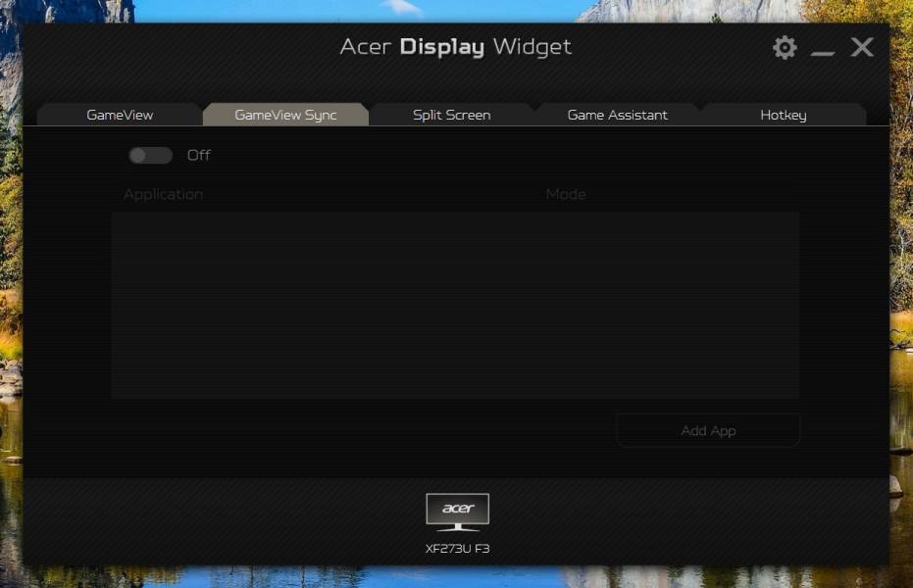Click the Add App button

[707, 430]
